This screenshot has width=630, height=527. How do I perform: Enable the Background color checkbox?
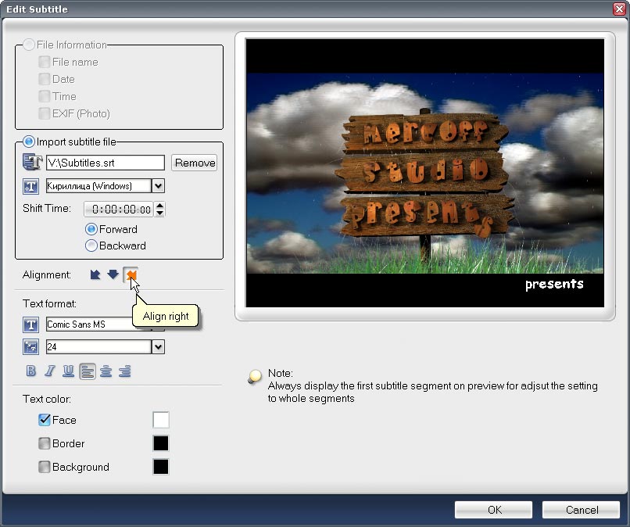pyautogui.click(x=45, y=467)
